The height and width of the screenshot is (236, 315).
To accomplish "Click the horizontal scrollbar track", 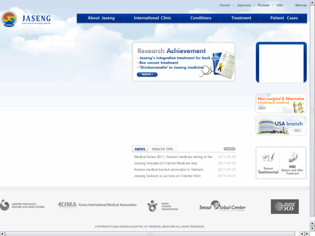I will 150,233.
